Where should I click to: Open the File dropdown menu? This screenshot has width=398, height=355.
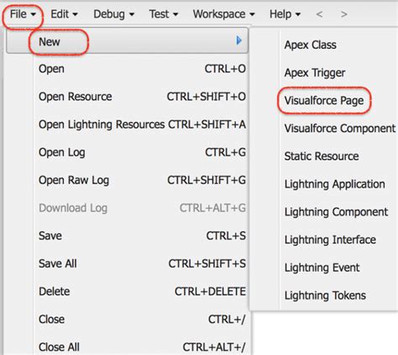point(23,14)
